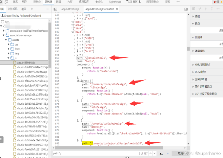Expand the fonts folder
Viewport: 223px width, 158px height.
[8, 49]
